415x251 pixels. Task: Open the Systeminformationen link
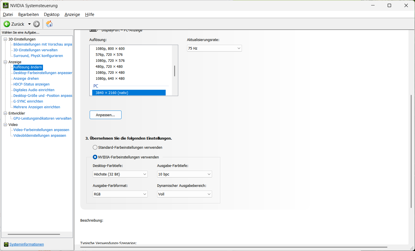pyautogui.click(x=26, y=244)
